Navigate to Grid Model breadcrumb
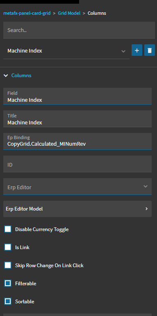Screen dimensions: 157x316 pos(69,13)
